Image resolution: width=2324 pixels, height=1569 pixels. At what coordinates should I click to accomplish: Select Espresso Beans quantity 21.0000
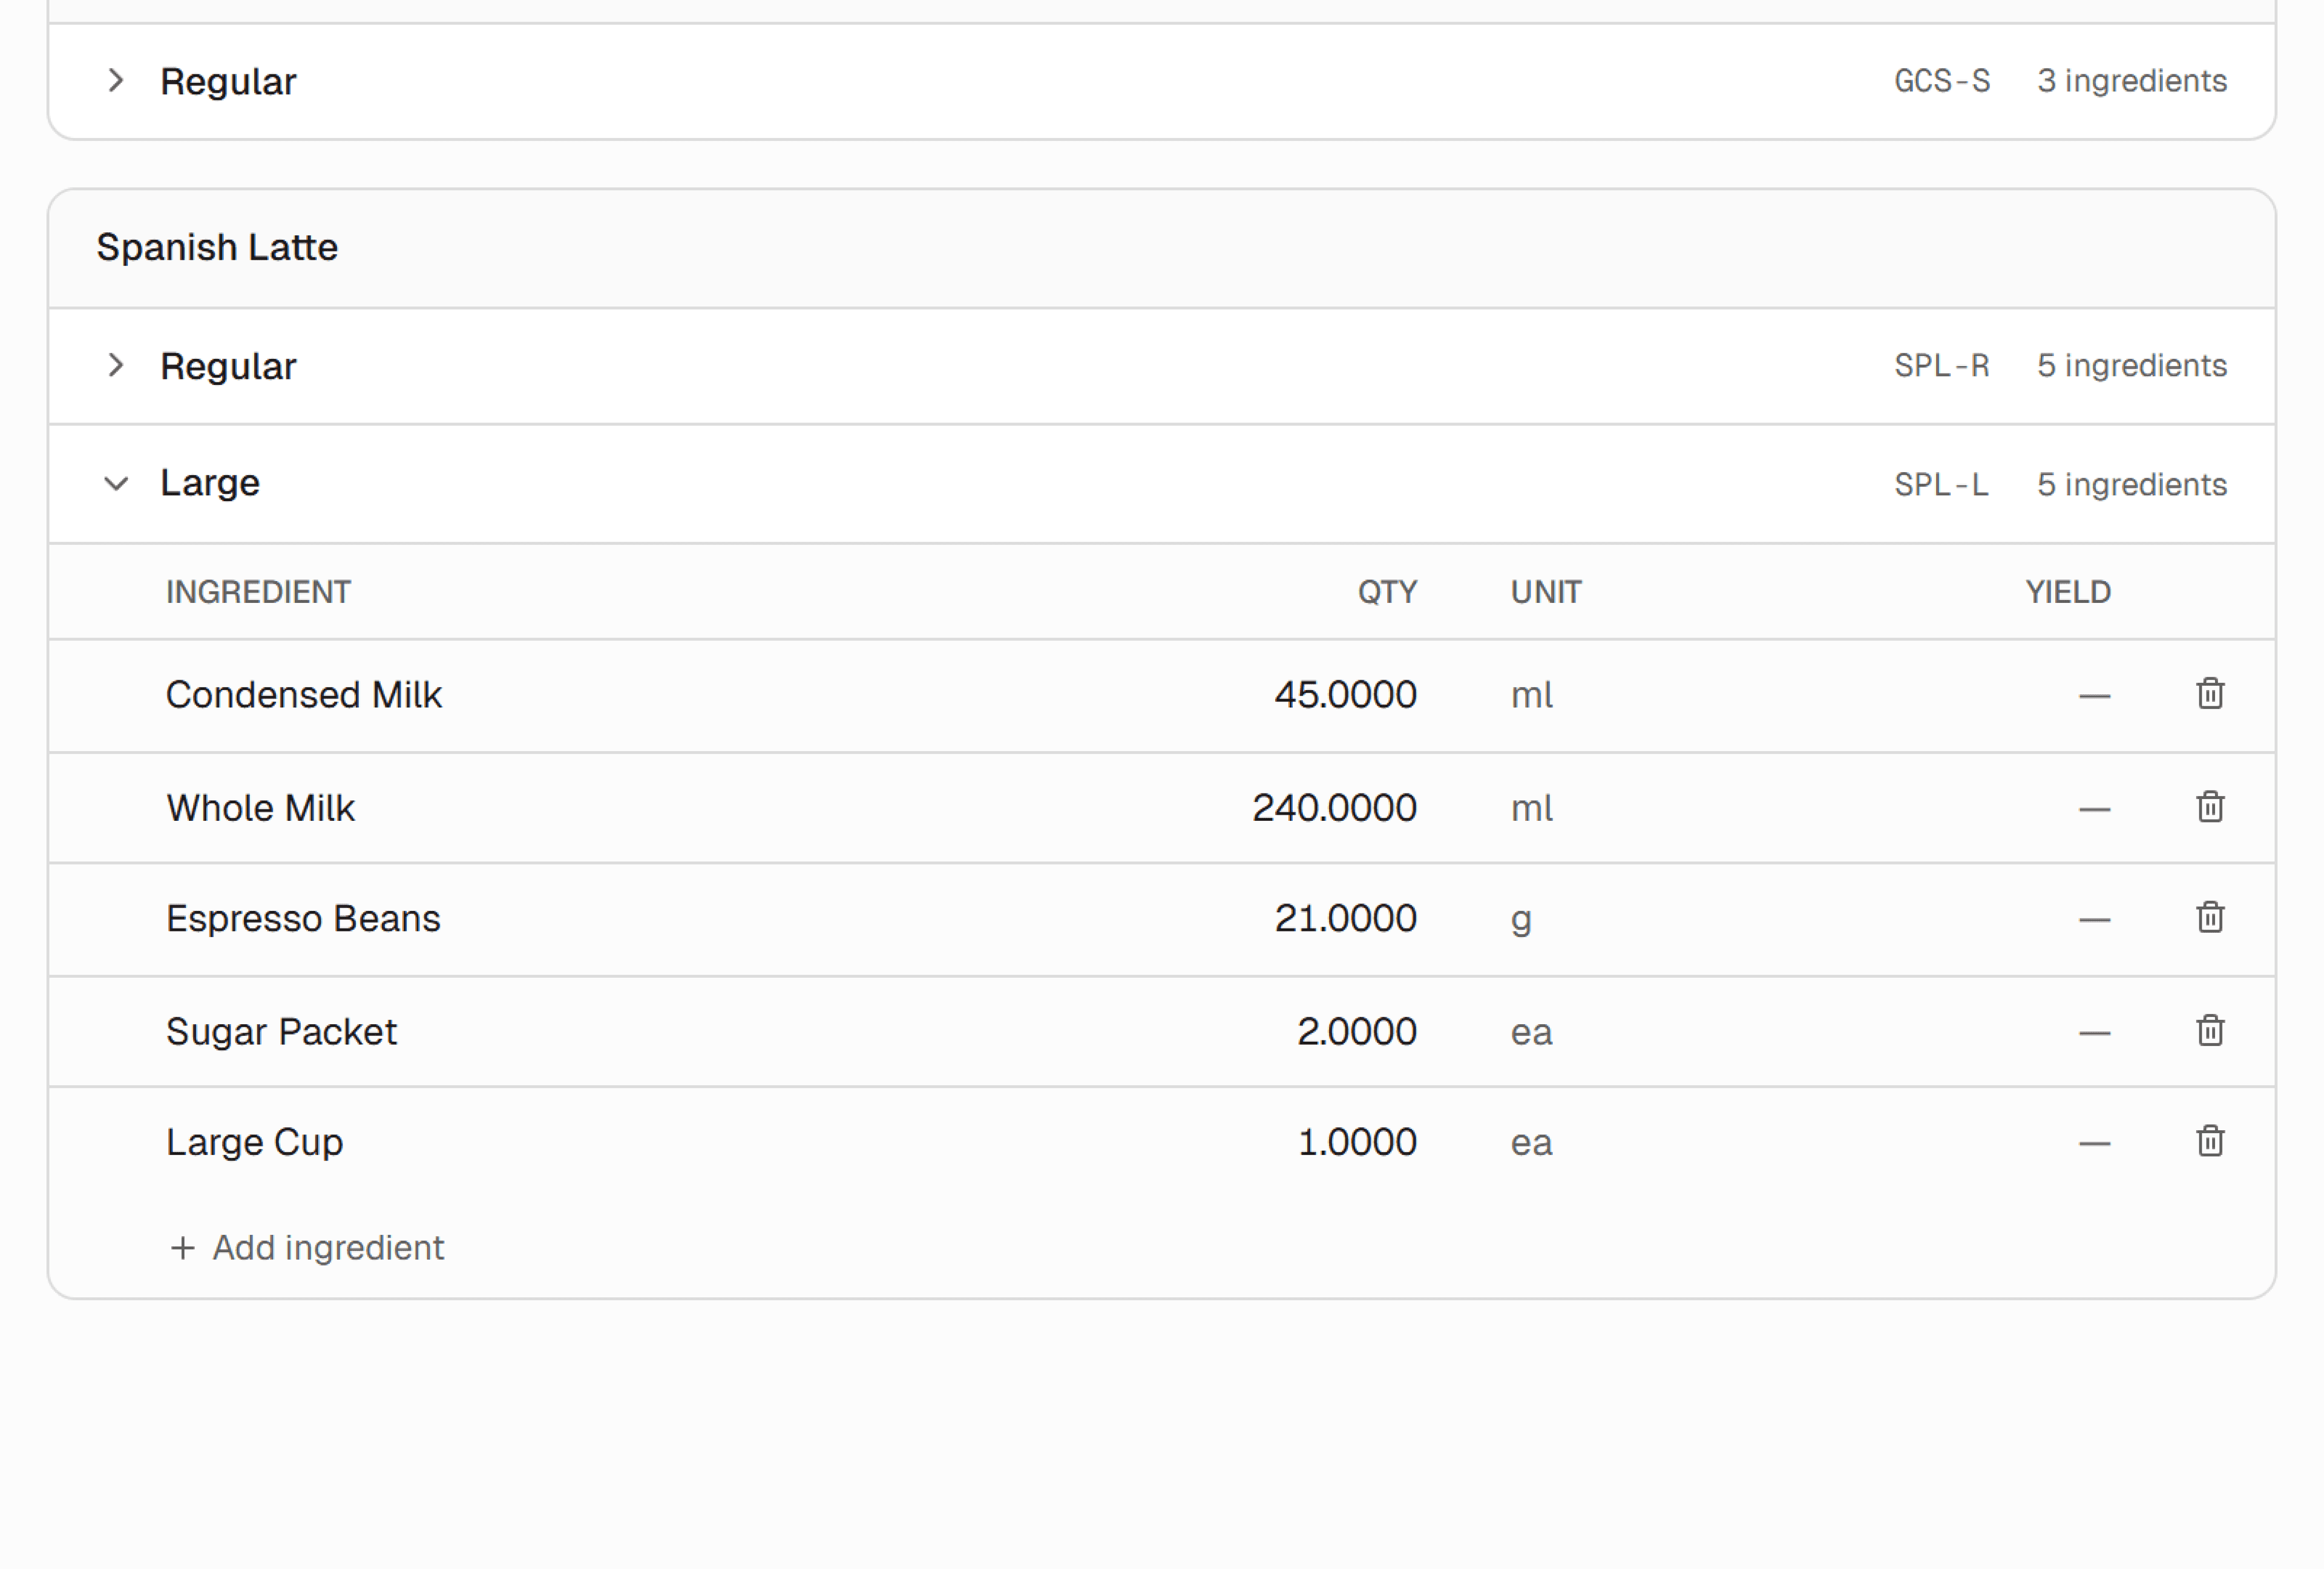click(1345, 918)
